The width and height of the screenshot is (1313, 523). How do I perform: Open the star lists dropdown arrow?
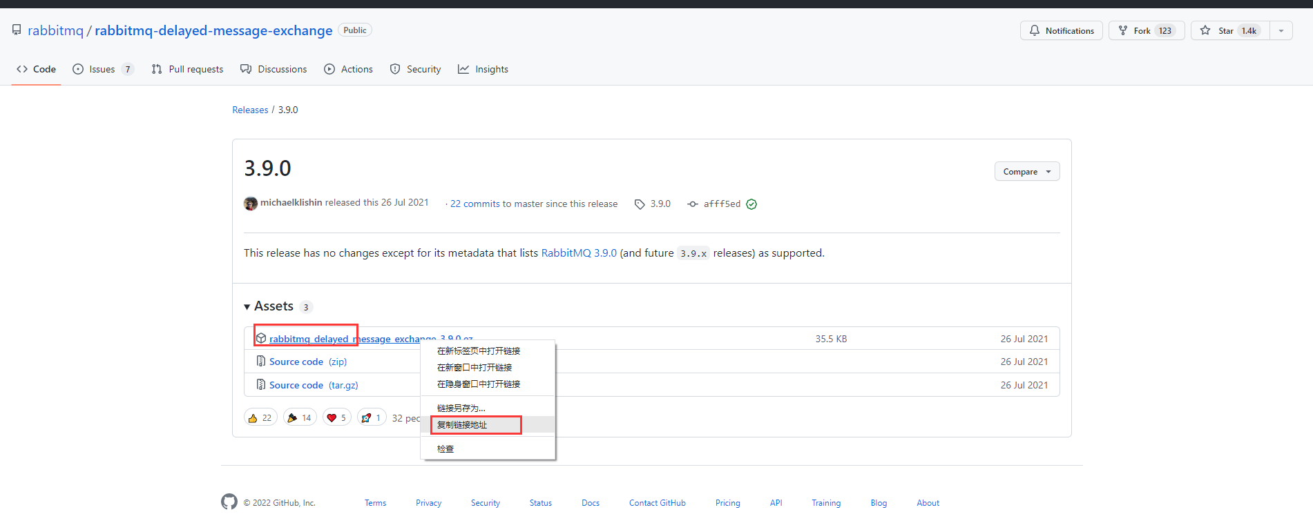click(1281, 30)
